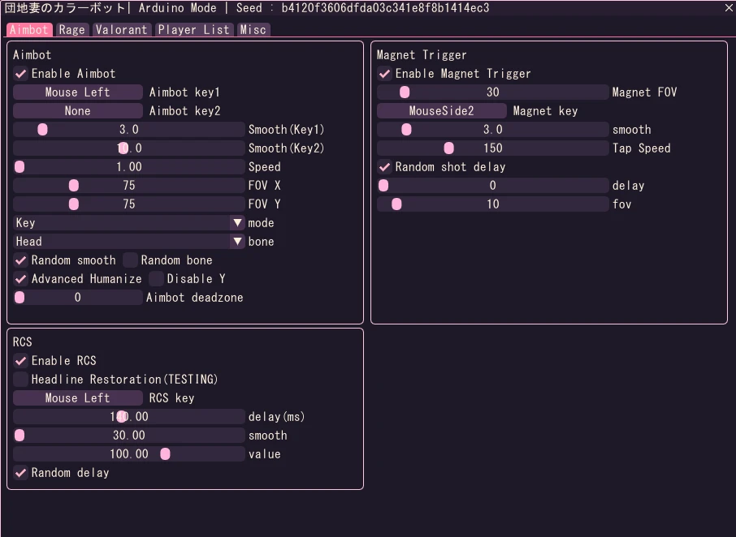
Task: Enable the Random bone checkbox
Action: point(130,260)
